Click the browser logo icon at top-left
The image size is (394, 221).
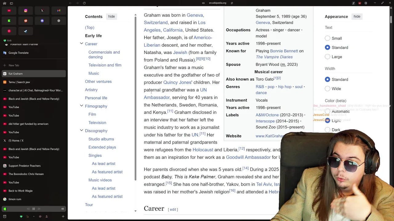coord(4,3)
